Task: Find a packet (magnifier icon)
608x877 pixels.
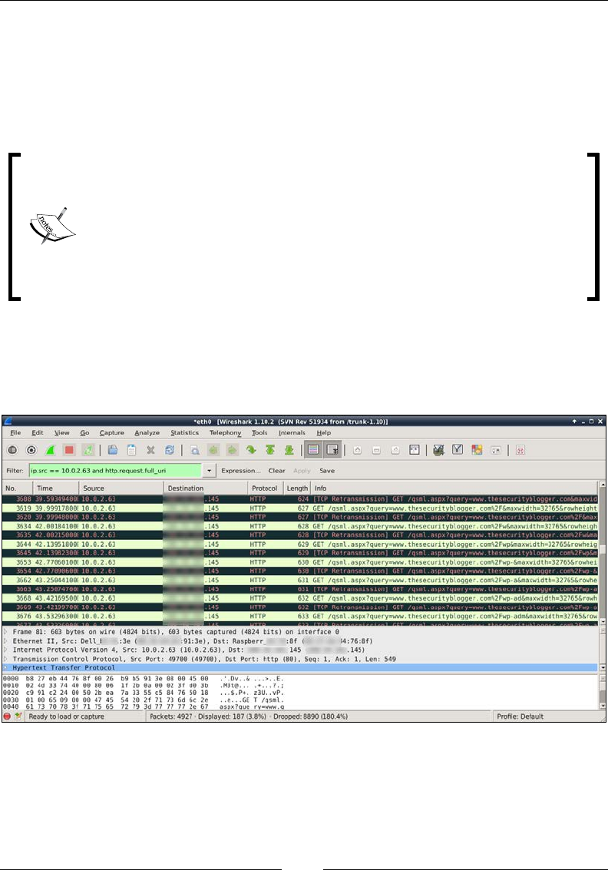Action: 194,450
